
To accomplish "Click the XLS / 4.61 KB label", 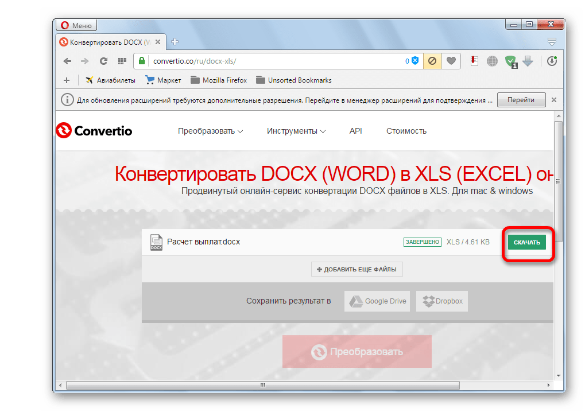I will tap(468, 242).
